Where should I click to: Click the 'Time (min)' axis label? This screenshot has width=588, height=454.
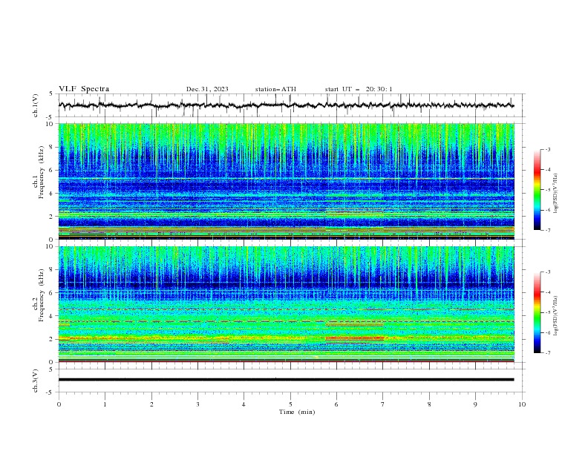pos(297,412)
